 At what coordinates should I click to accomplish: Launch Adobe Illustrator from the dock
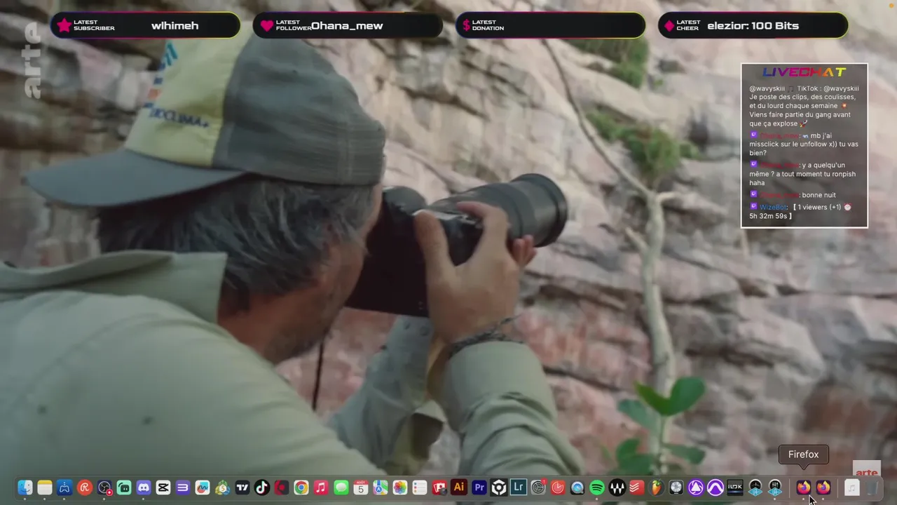(459, 487)
